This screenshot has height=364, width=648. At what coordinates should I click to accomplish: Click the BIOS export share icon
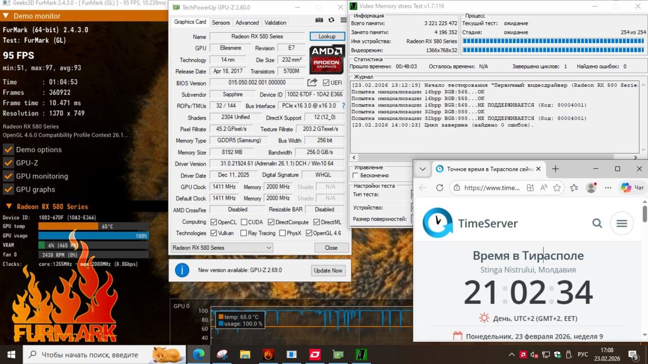point(312,83)
